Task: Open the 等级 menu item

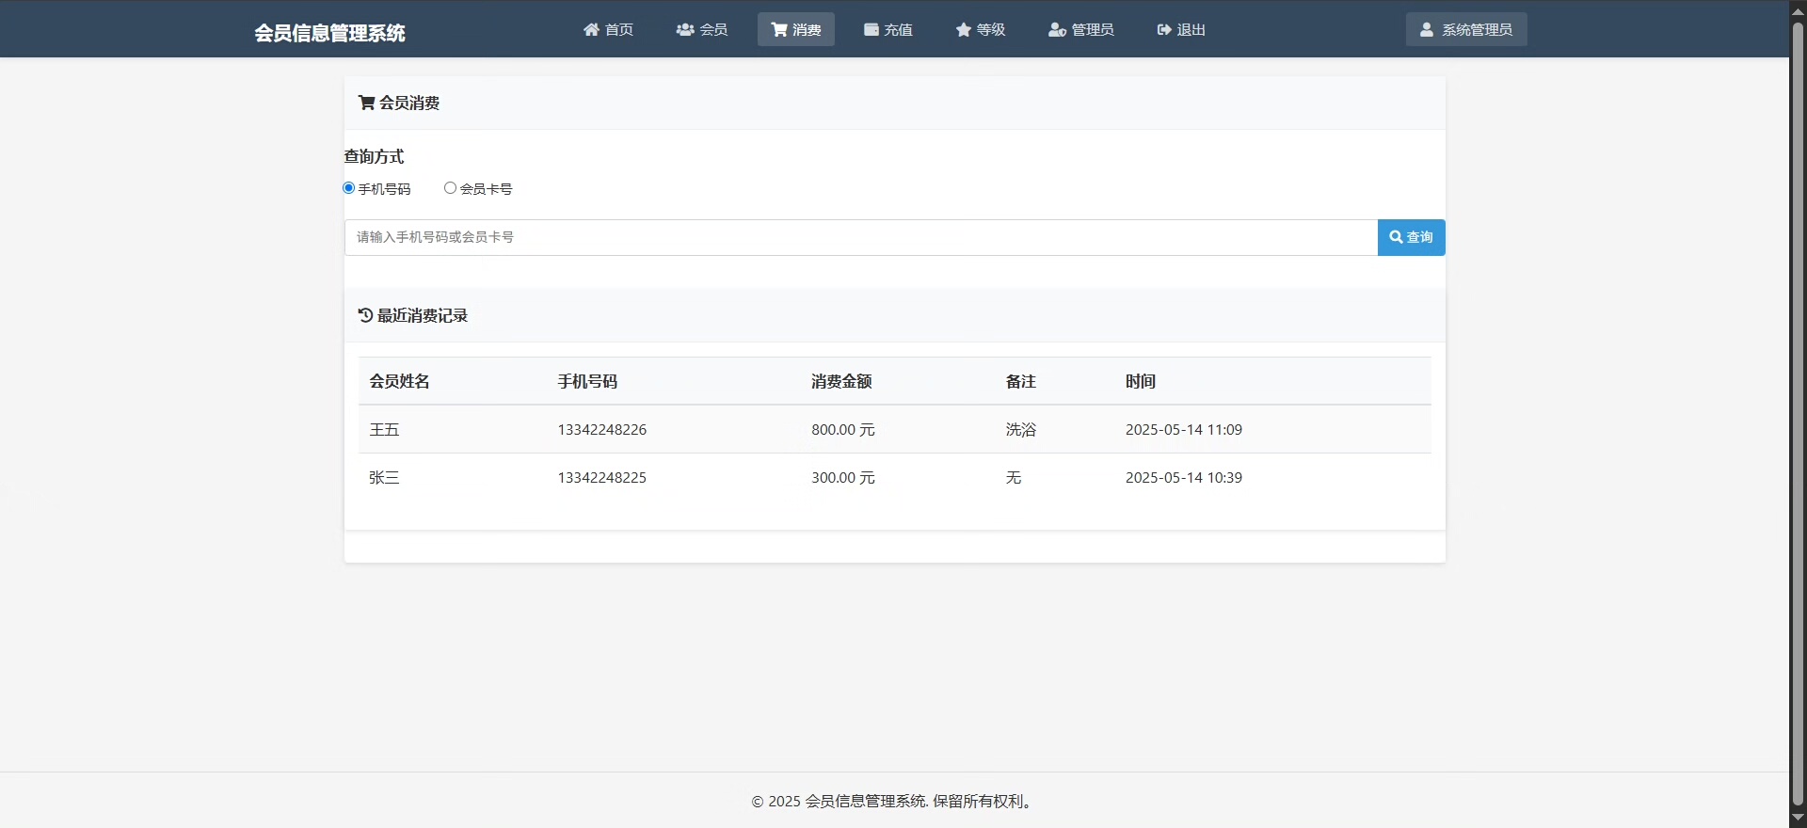Action: [981, 30]
